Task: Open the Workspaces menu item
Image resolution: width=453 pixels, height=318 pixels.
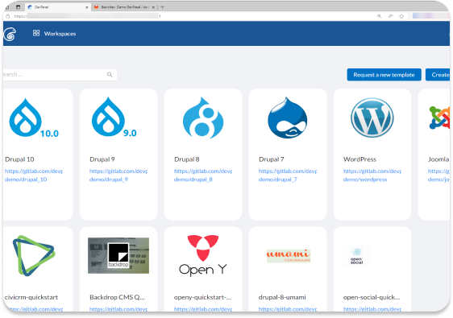Action: tap(54, 34)
